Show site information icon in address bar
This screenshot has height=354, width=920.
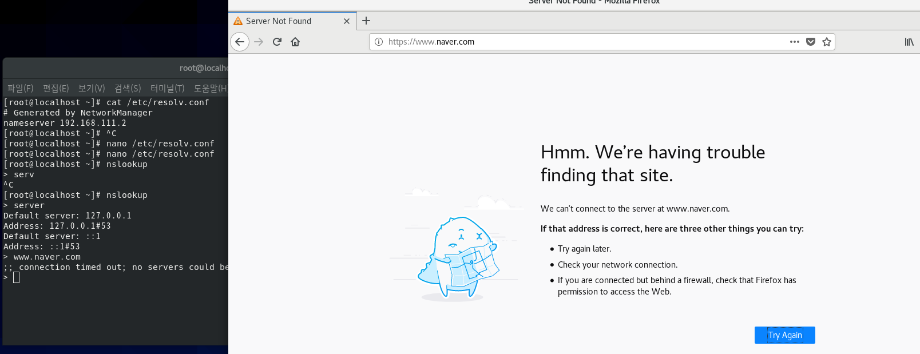click(x=379, y=42)
